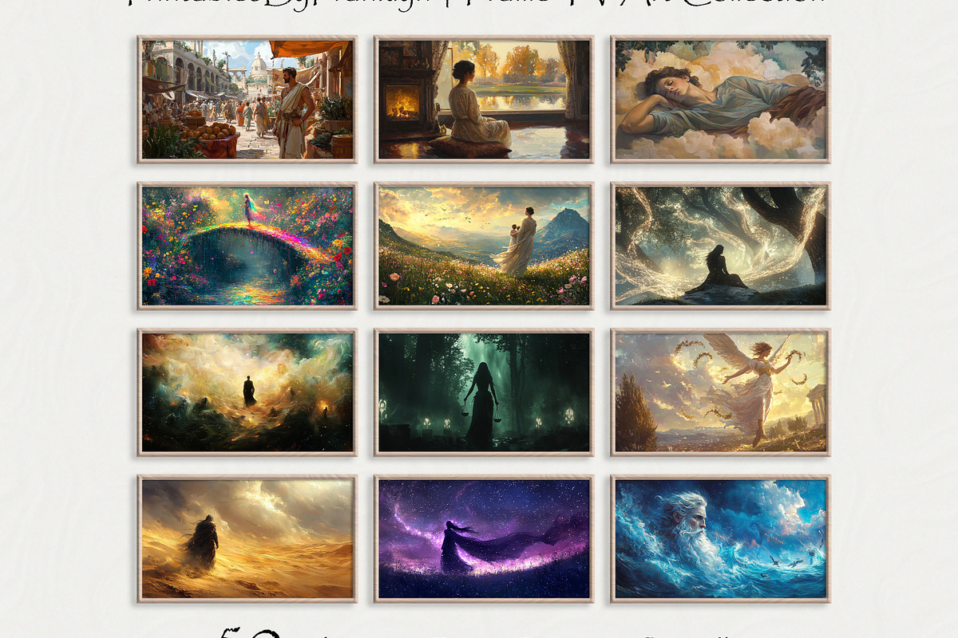Viewport: 958px width, 638px height.
Task: Open the lone figure in swirling clouds artwork
Action: click(247, 392)
